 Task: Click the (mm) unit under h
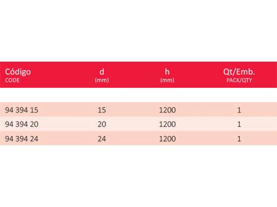167,80
